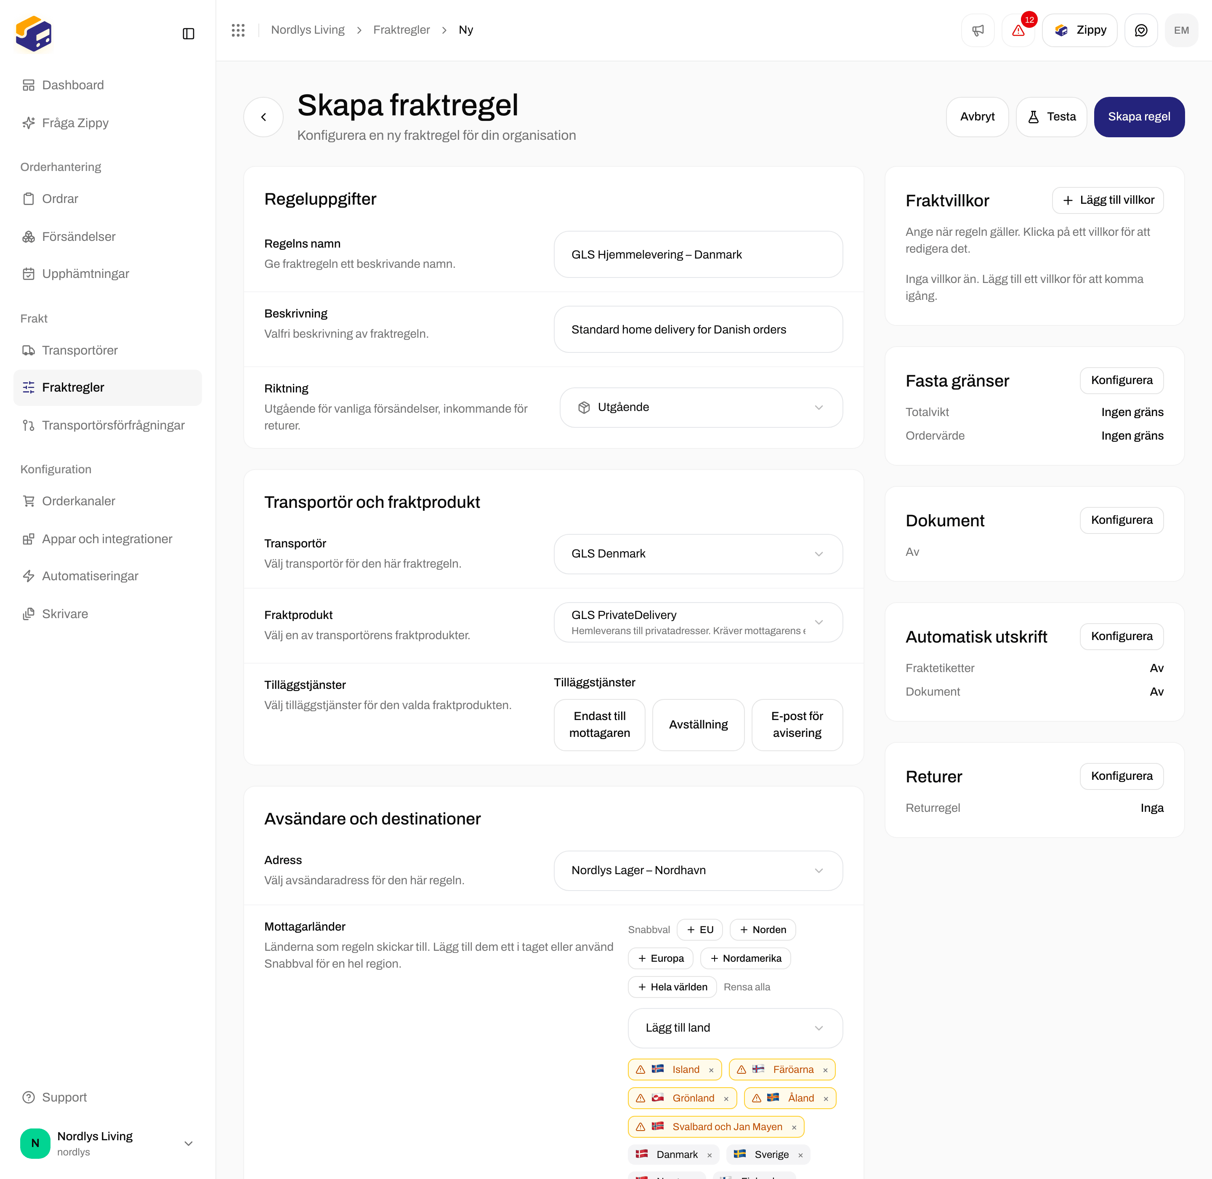The height and width of the screenshot is (1179, 1212).
Task: Remove Island from recipient countries
Action: [711, 1070]
